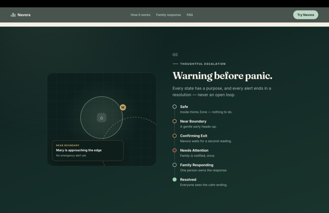Click the Navora brand name
329x213 pixels.
(x=24, y=15)
